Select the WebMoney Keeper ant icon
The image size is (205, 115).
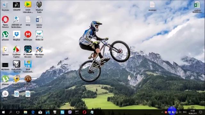pos(16,79)
